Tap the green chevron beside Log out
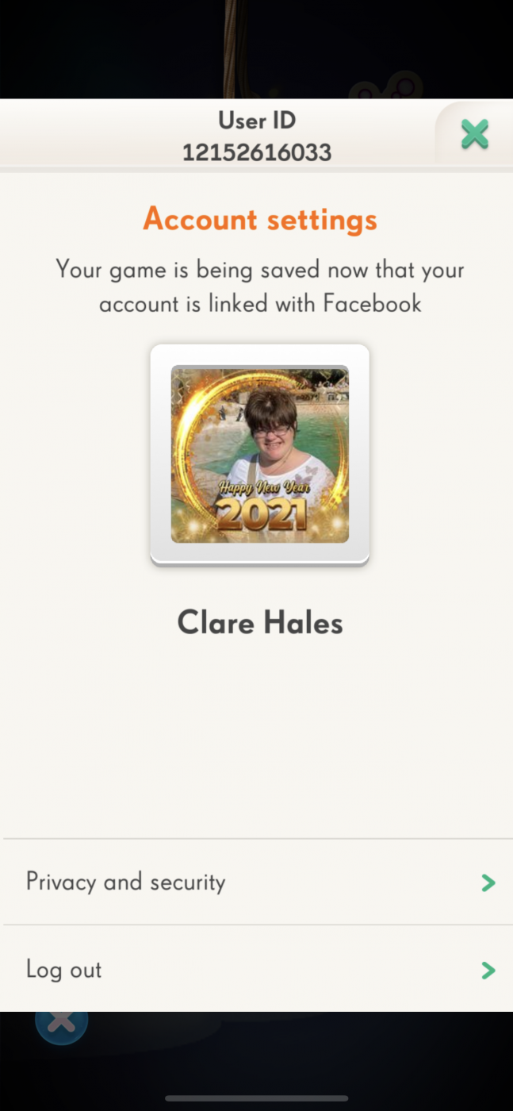 (488, 970)
